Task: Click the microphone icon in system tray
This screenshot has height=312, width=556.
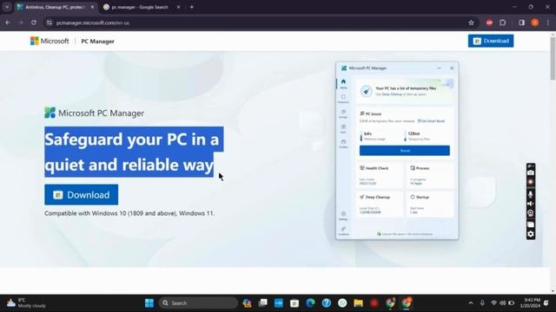Action: point(482,302)
